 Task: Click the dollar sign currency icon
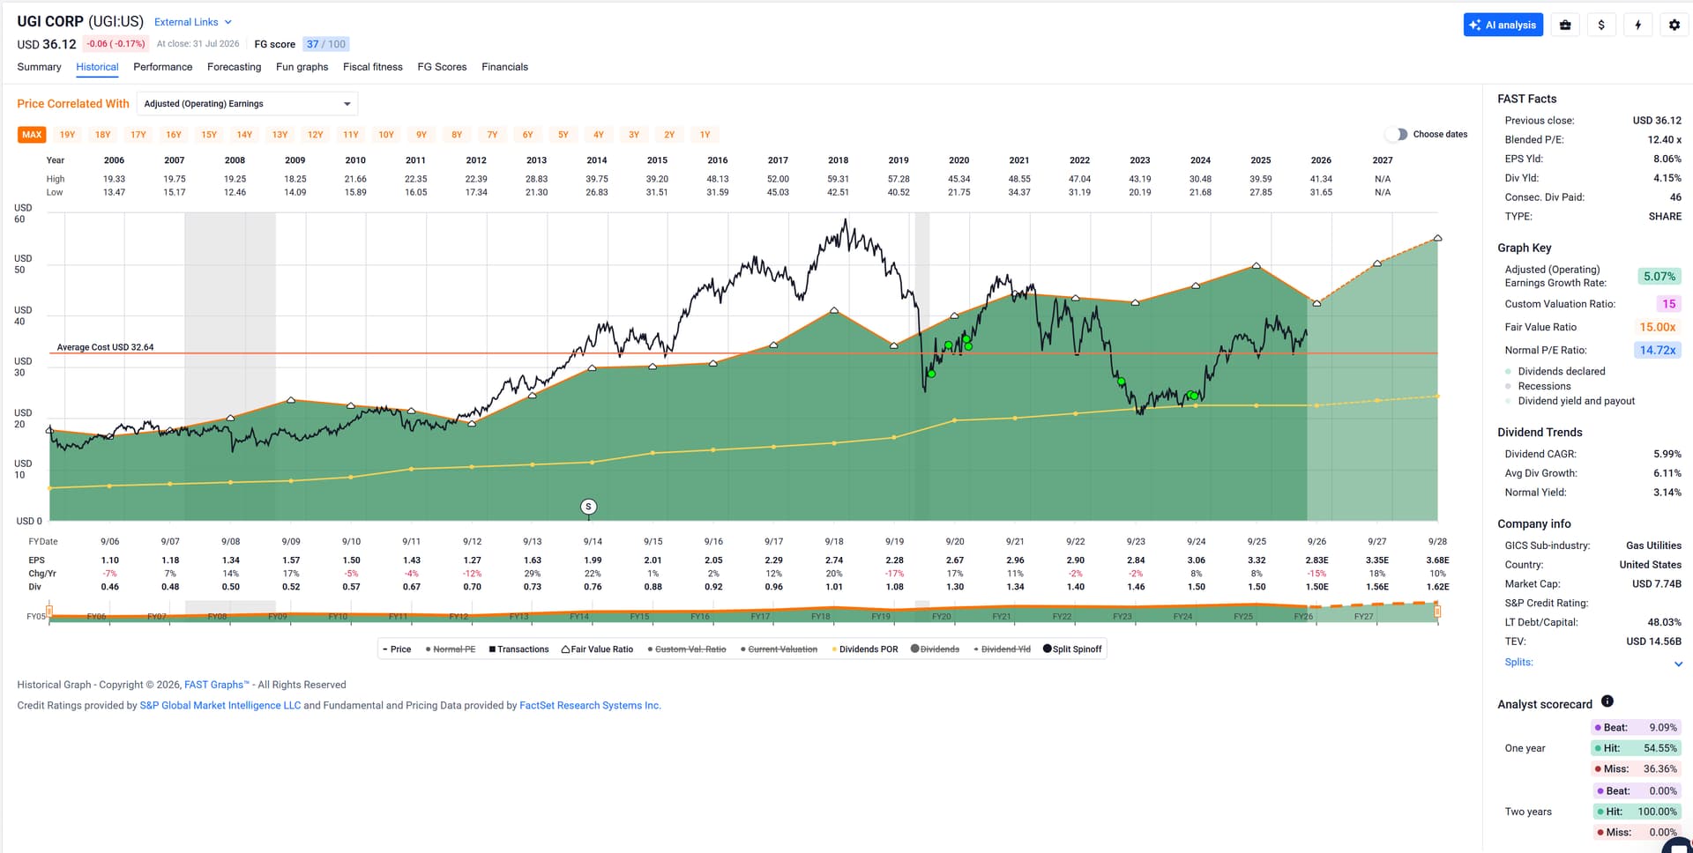pos(1601,25)
